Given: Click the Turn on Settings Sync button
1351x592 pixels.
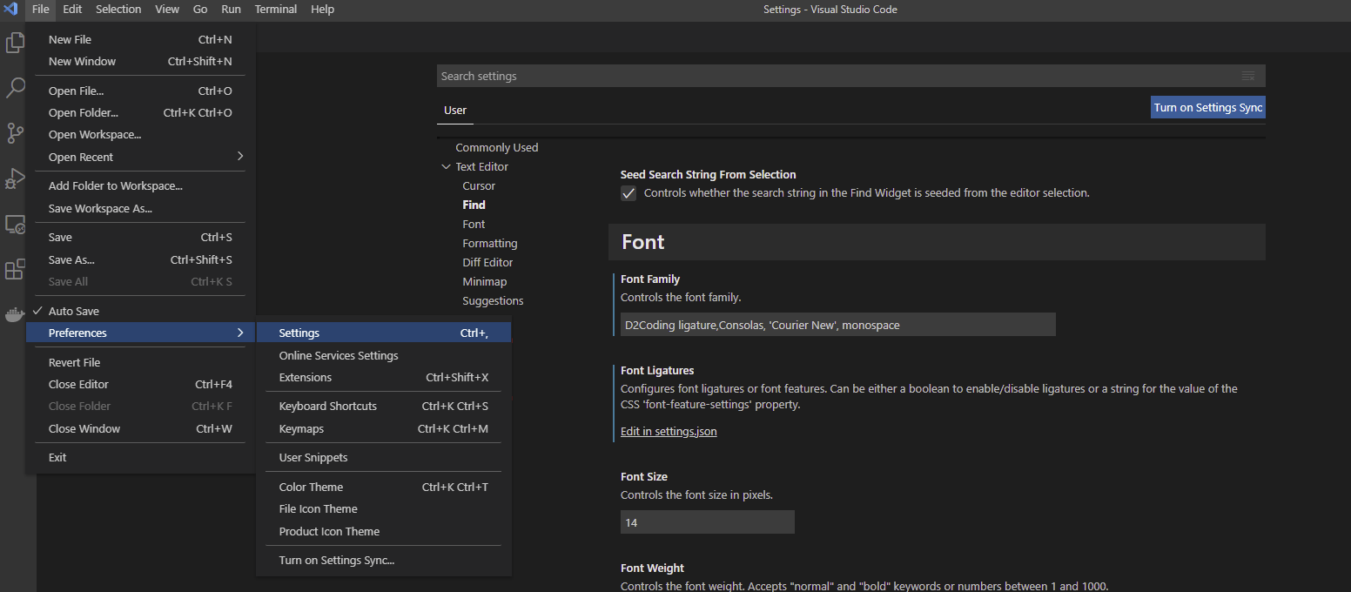Looking at the screenshot, I should point(1207,107).
